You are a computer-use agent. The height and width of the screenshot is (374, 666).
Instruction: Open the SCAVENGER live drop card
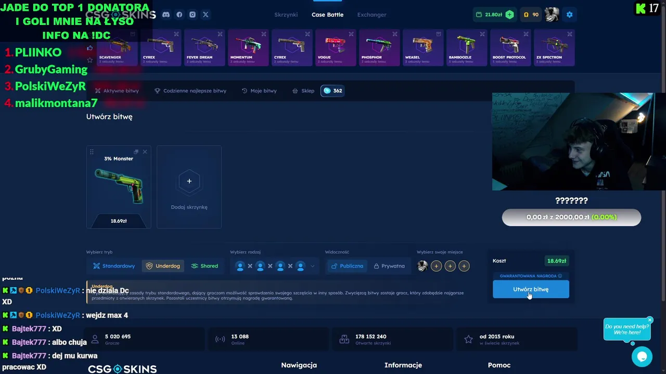click(x=117, y=48)
